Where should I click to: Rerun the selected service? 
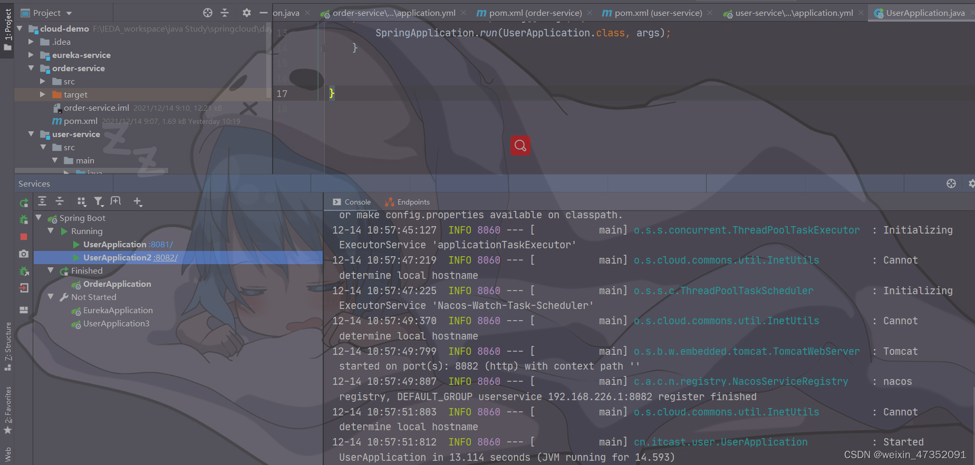click(24, 203)
